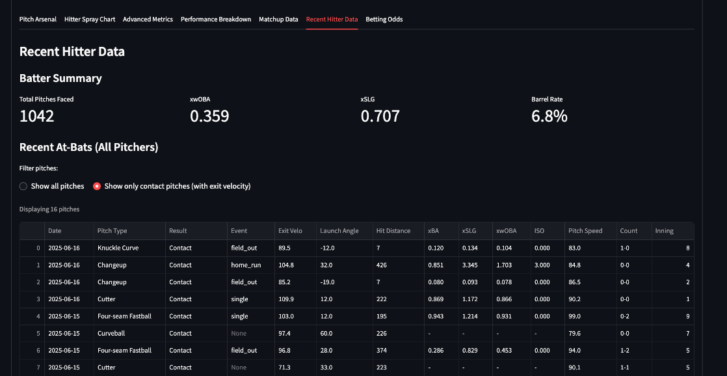View the Performance Breakdown tab
The image size is (727, 376).
[215, 19]
